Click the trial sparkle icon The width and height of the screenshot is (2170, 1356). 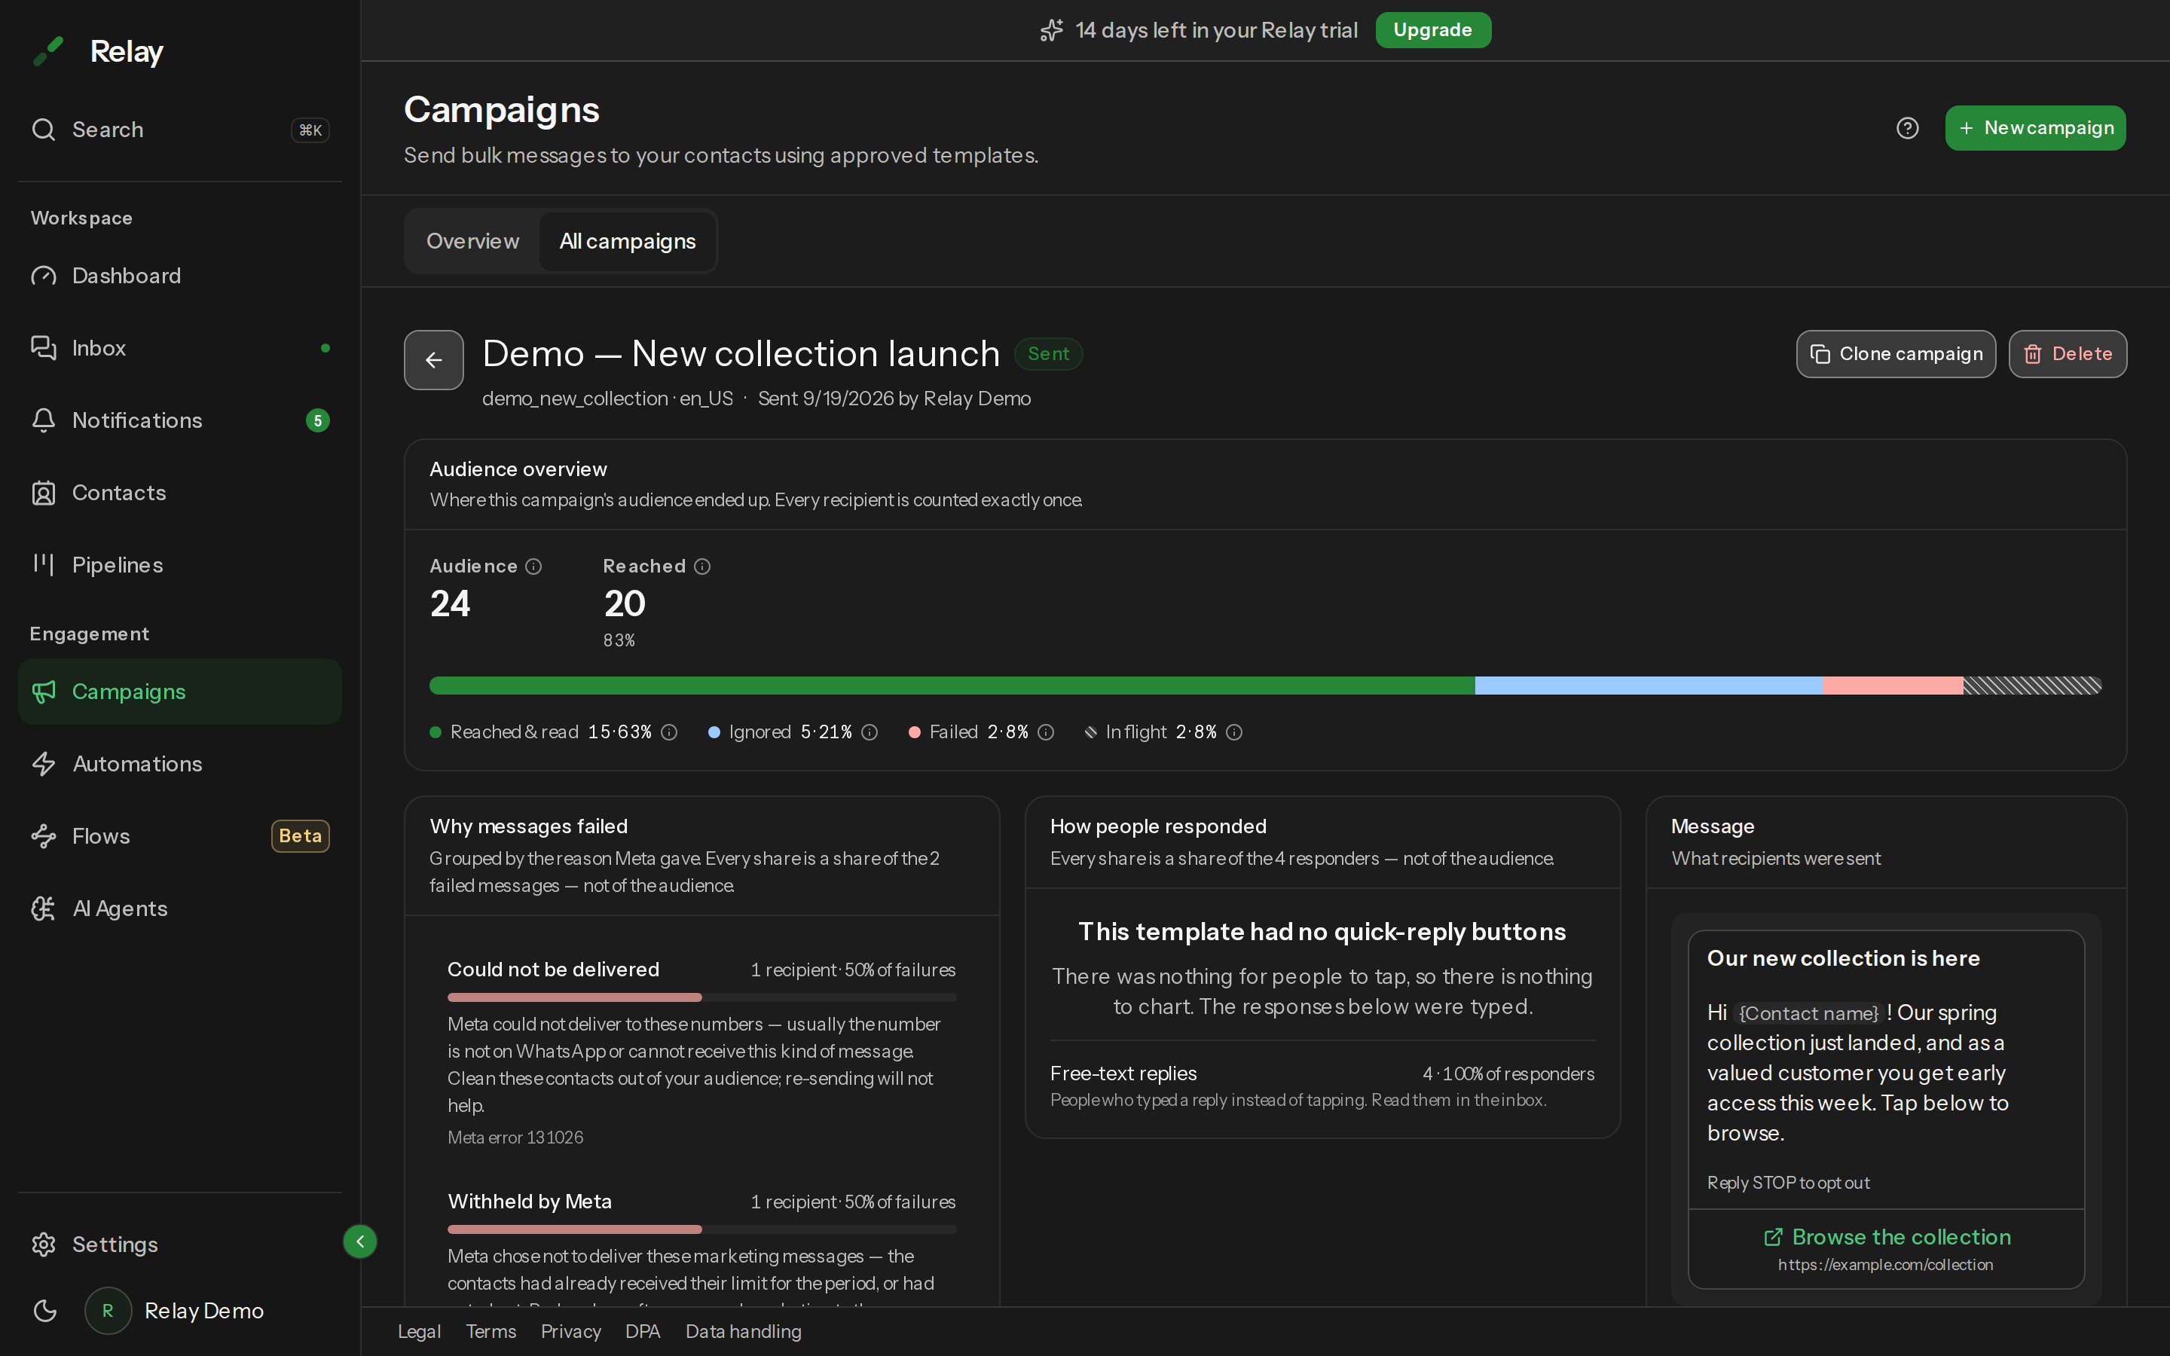(x=1051, y=30)
